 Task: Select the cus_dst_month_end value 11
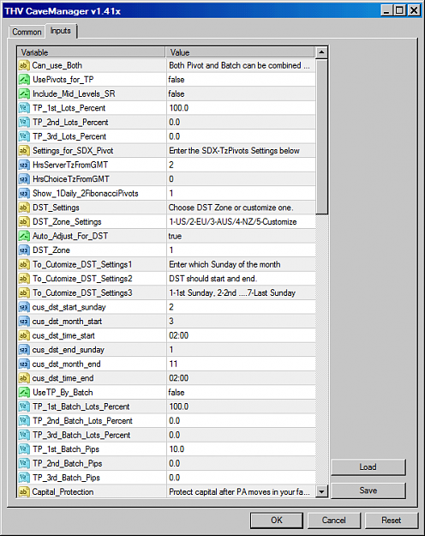tap(173, 364)
